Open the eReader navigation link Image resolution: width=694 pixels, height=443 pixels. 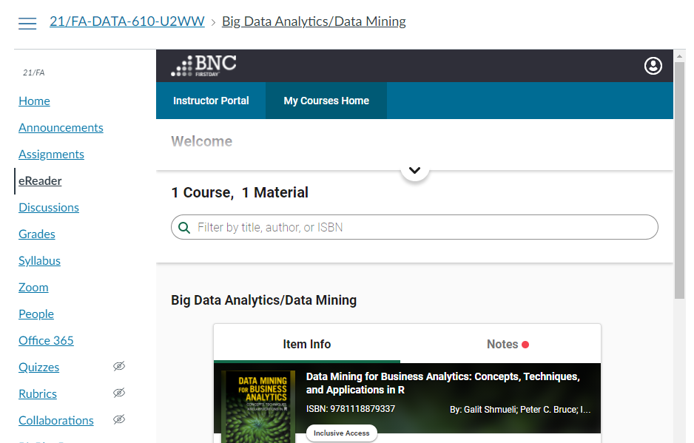[x=40, y=180]
